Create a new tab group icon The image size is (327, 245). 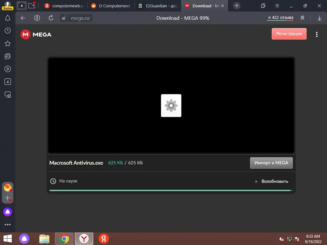(x=32, y=5)
